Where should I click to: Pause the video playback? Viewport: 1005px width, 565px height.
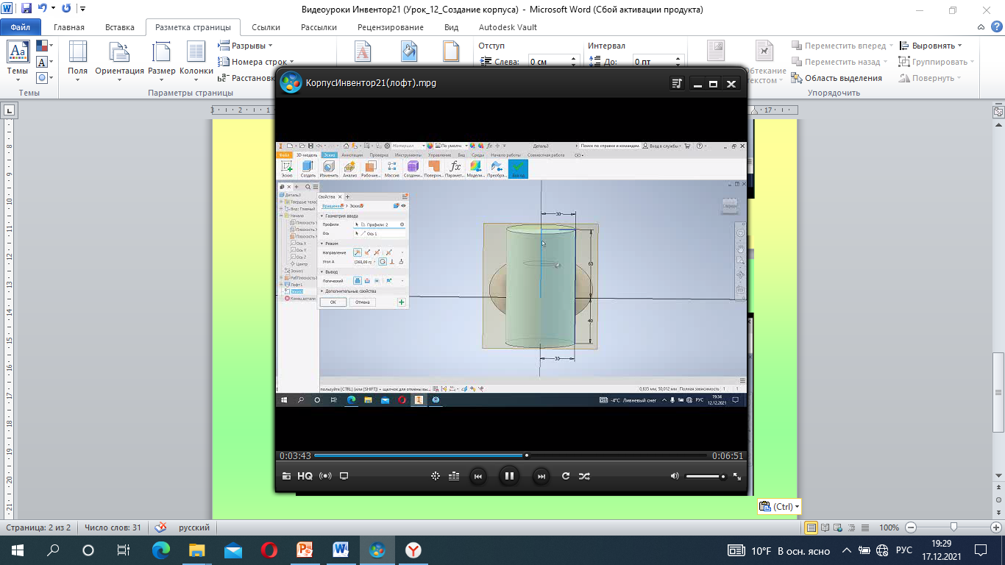[x=508, y=476]
